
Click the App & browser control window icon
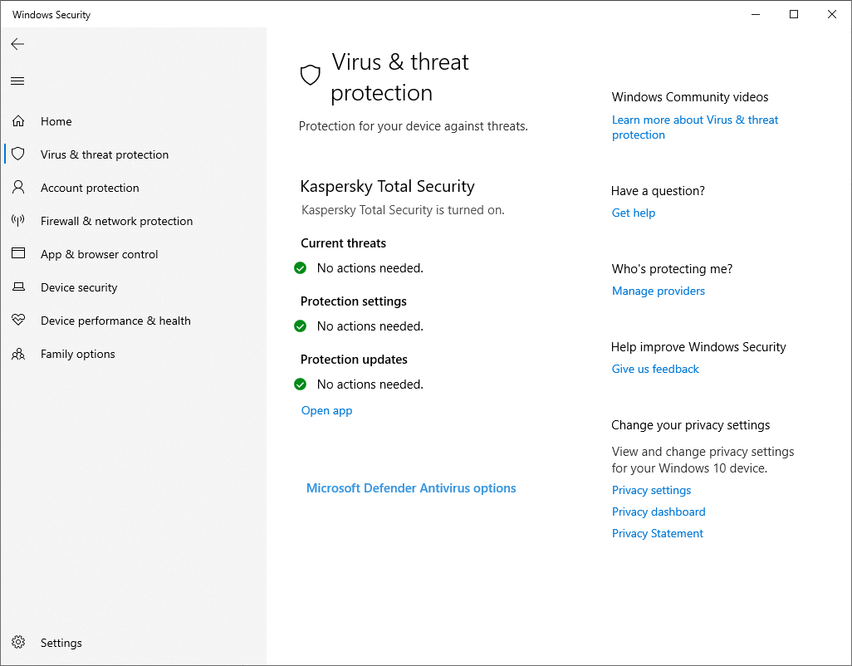coord(18,254)
